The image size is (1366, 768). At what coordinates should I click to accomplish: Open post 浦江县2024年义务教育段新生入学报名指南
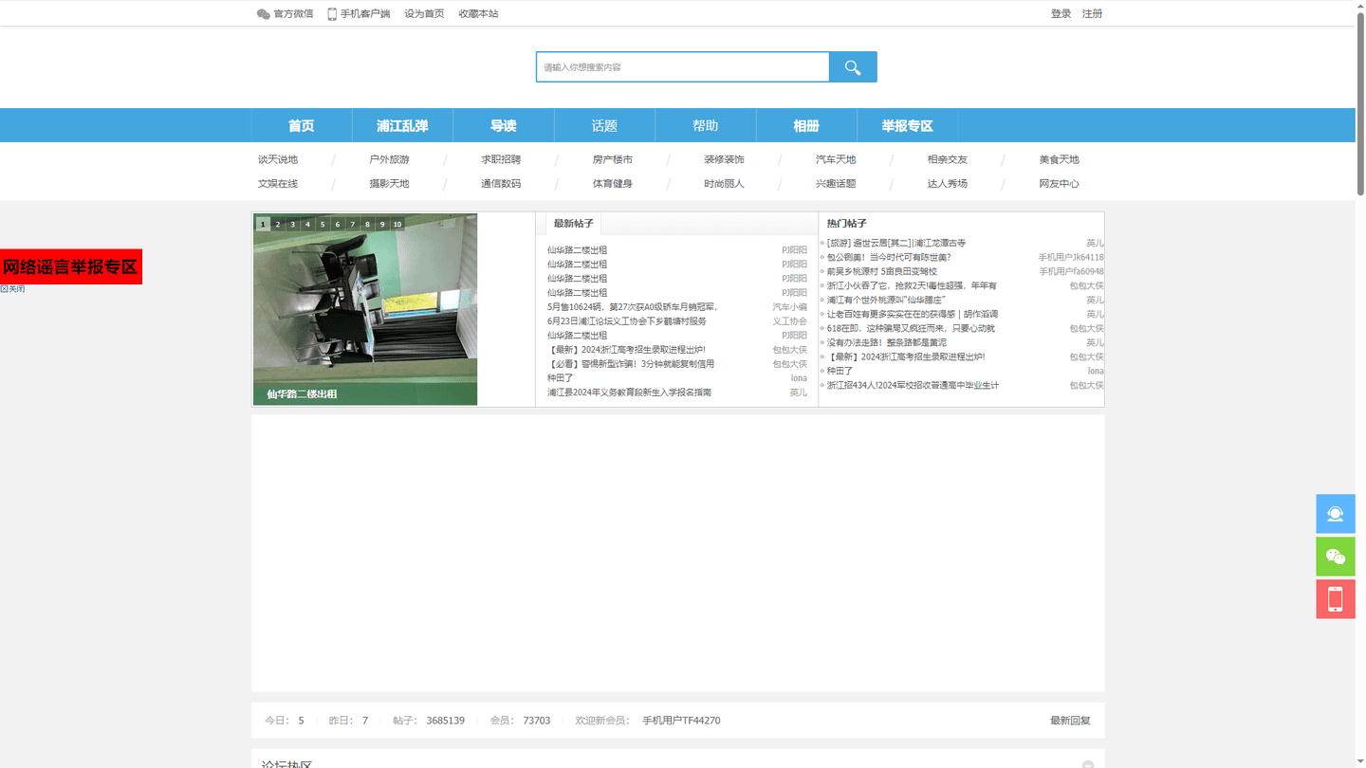(629, 393)
